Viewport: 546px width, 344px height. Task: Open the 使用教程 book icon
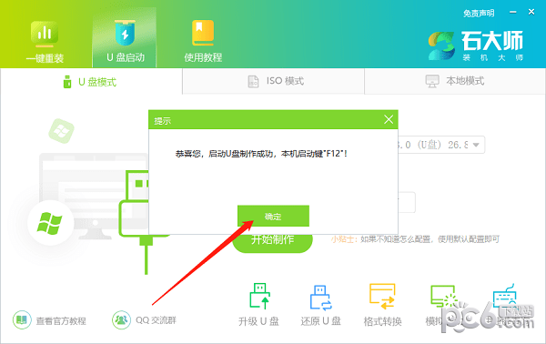click(203, 33)
